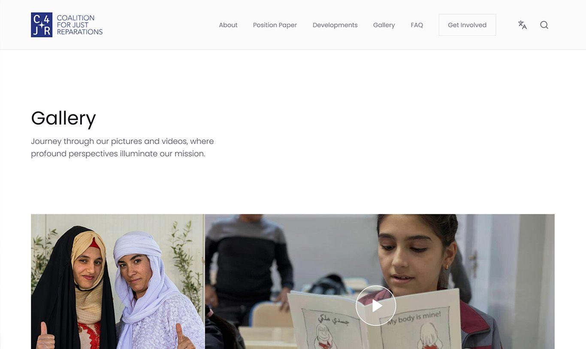This screenshot has height=349, width=586.
Task: Click the large Gallery page heading
Action: pyautogui.click(x=63, y=118)
